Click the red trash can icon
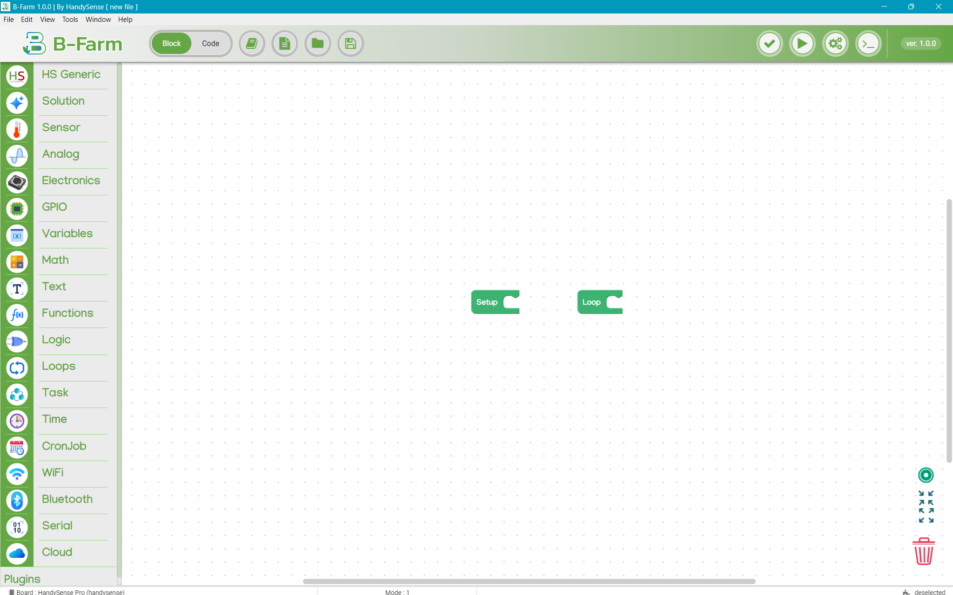The width and height of the screenshot is (953, 595). click(923, 552)
